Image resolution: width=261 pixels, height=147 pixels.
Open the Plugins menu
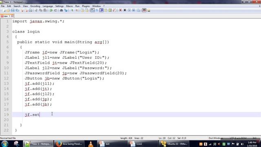pyautogui.click(x=86, y=6)
